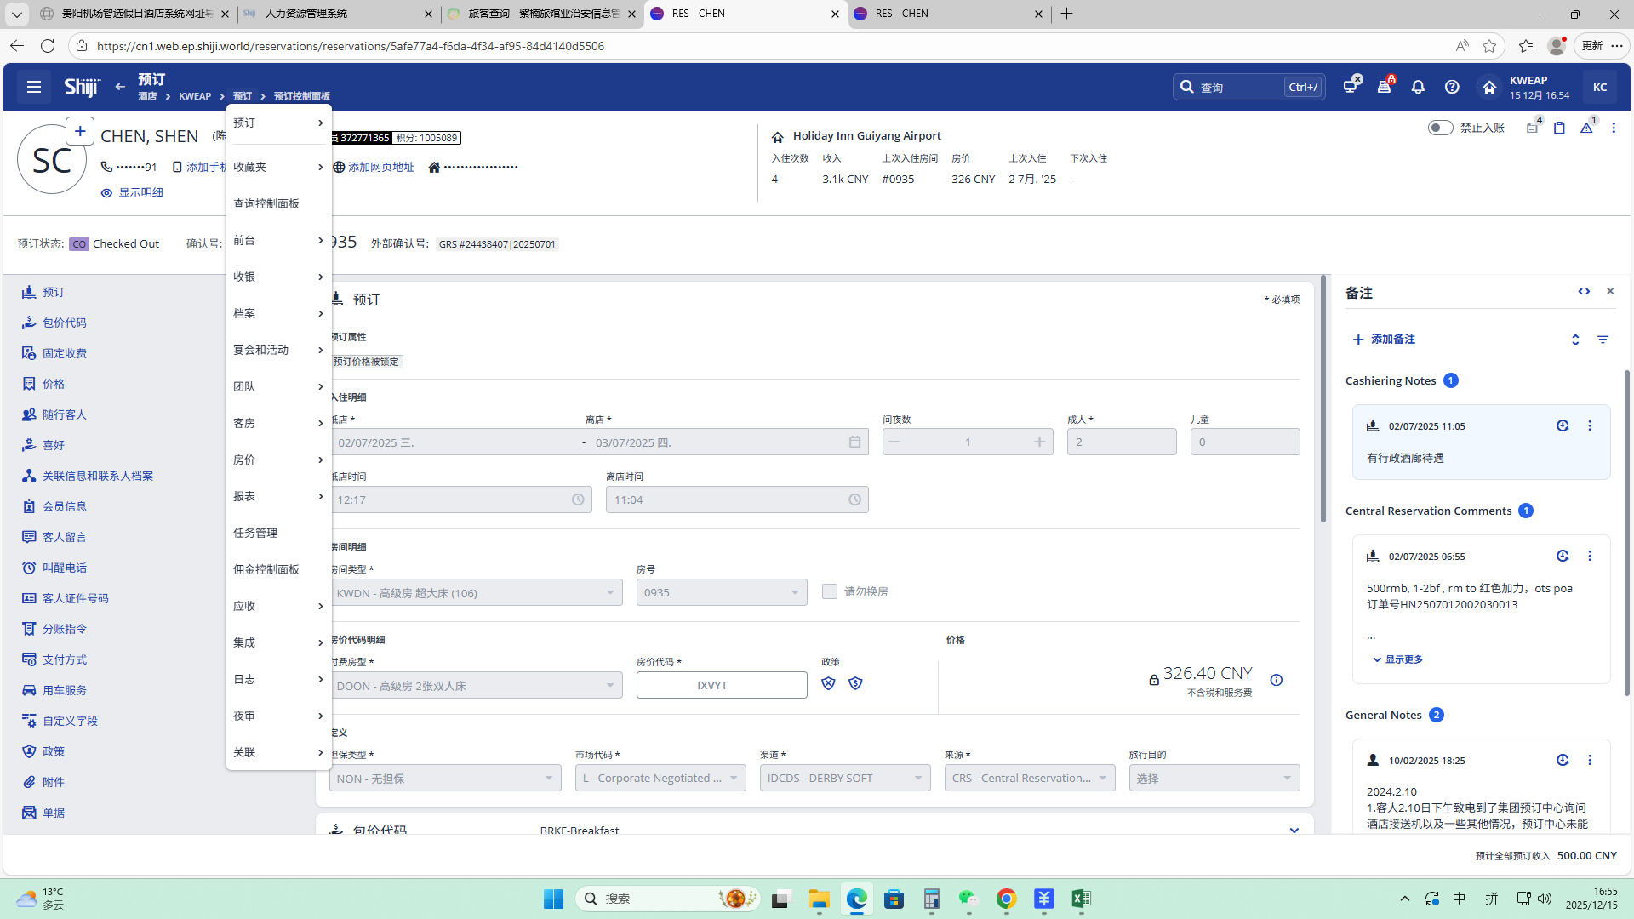Open the 旅行目的 选择 dropdown
The image size is (1634, 919).
(1214, 778)
